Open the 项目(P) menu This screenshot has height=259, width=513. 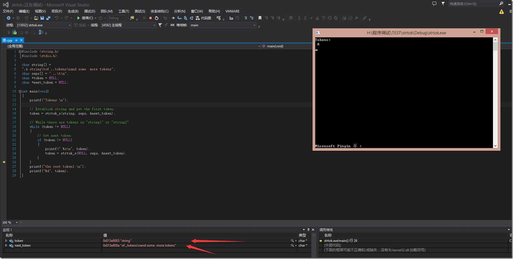(57, 11)
